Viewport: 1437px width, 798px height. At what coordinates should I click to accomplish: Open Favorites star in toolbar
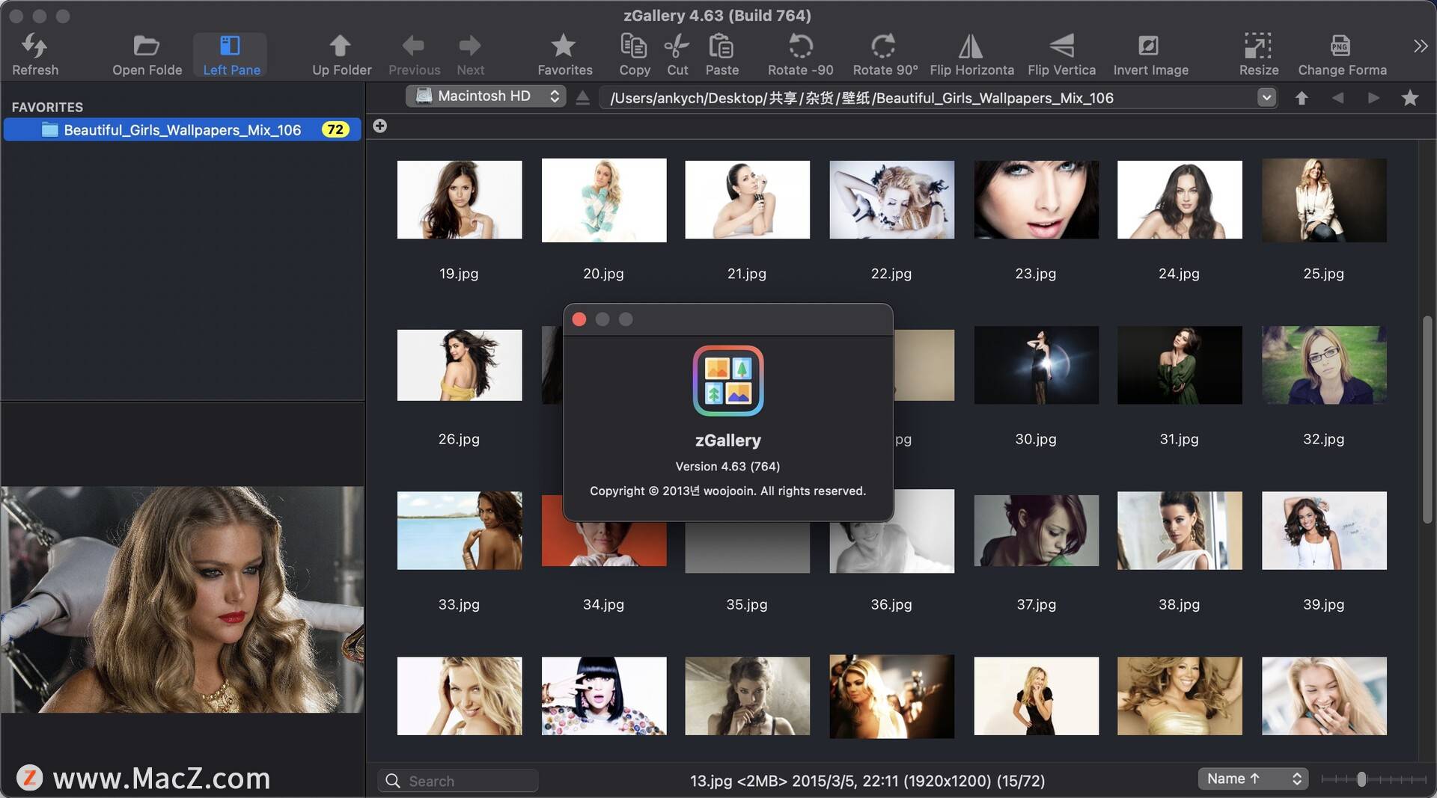[564, 46]
